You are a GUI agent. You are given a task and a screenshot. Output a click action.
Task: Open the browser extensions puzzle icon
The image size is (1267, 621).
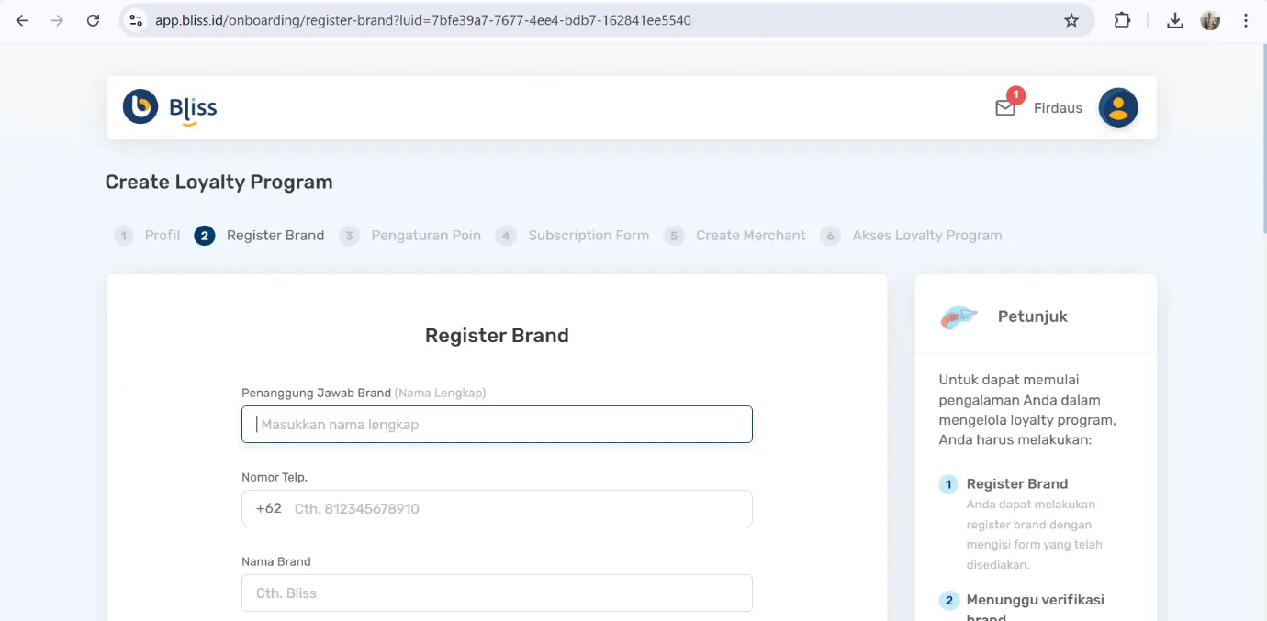(x=1122, y=19)
